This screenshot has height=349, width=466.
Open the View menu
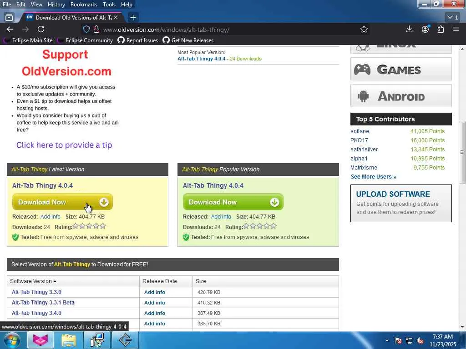tap(36, 5)
